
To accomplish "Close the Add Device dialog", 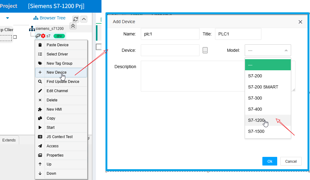I will tap(300, 22).
